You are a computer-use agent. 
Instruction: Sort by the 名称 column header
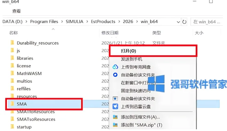click(13, 33)
